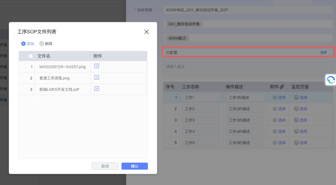
Task: Select monitor page for 工步5 row
Action: click(x=301, y=143)
